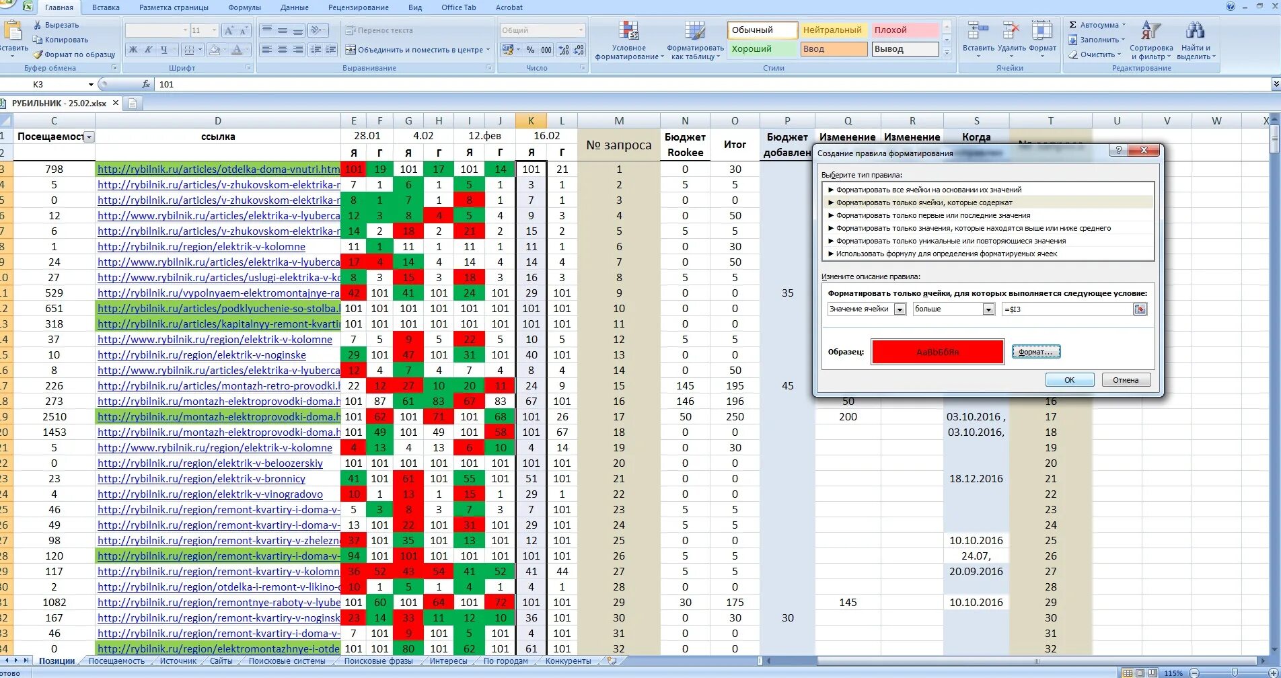Increase font size with the large A icon
The image size is (1281, 678).
click(229, 30)
